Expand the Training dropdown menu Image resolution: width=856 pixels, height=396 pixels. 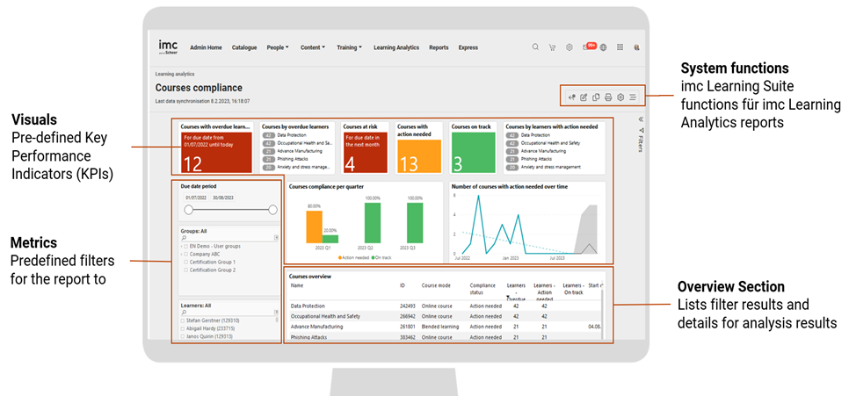[351, 47]
